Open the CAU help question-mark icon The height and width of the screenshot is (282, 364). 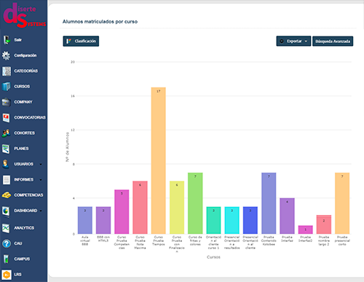[x=7, y=243]
